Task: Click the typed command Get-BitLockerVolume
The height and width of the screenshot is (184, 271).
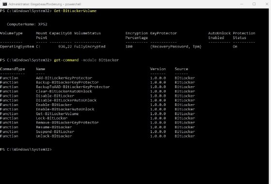Action: click(75, 11)
